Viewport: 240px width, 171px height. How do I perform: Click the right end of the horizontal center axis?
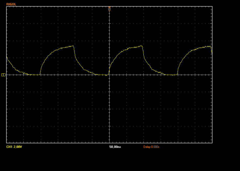212,75
